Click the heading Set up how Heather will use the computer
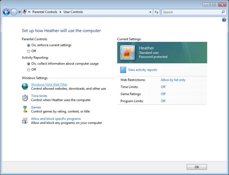The width and height of the screenshot is (229, 175). [61, 31]
